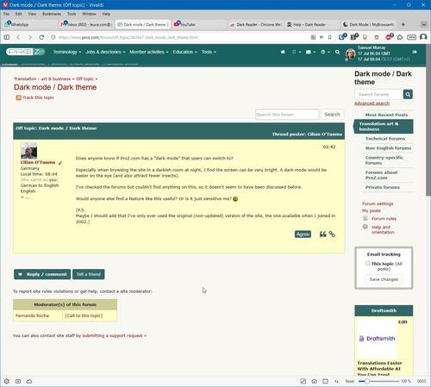Viewport: 431px width, 387px height.
Task: Open the ProZ home icon
Action: 283,52
